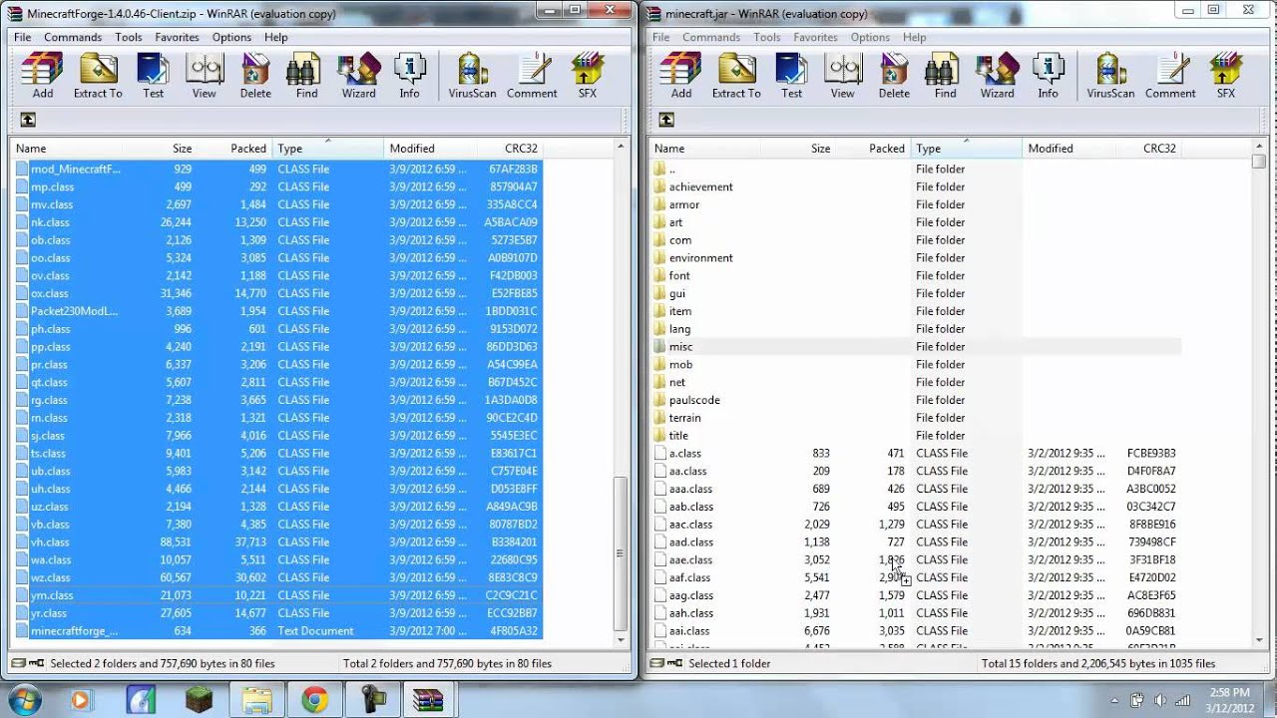Open Windows Start button
Image resolution: width=1277 pixels, height=718 pixels.
[25, 699]
